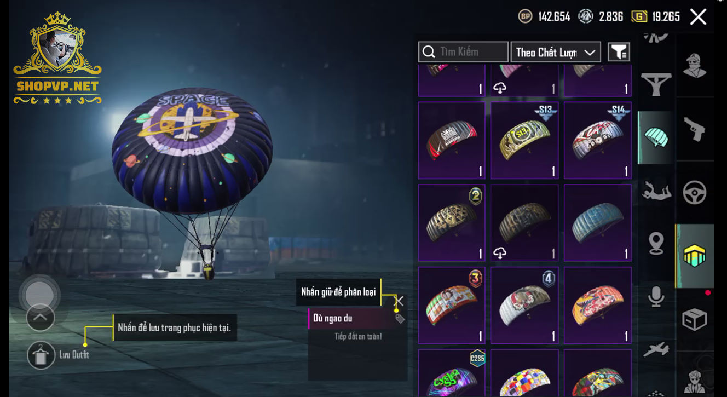The height and width of the screenshot is (397, 727).
Task: Open the map location pin category
Action: tap(656, 244)
